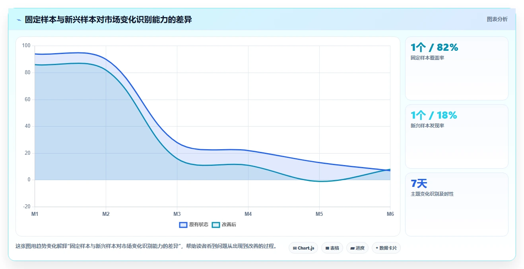Click the lightning icon beside the title

click(x=19, y=20)
